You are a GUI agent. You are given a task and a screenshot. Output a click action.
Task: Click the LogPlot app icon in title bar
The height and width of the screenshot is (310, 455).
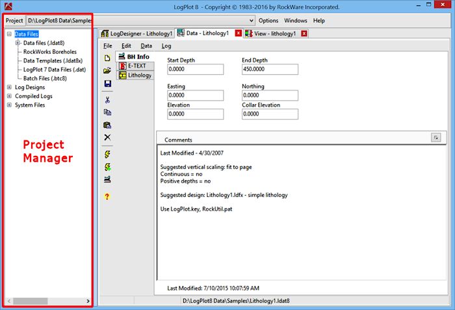click(x=8, y=6)
